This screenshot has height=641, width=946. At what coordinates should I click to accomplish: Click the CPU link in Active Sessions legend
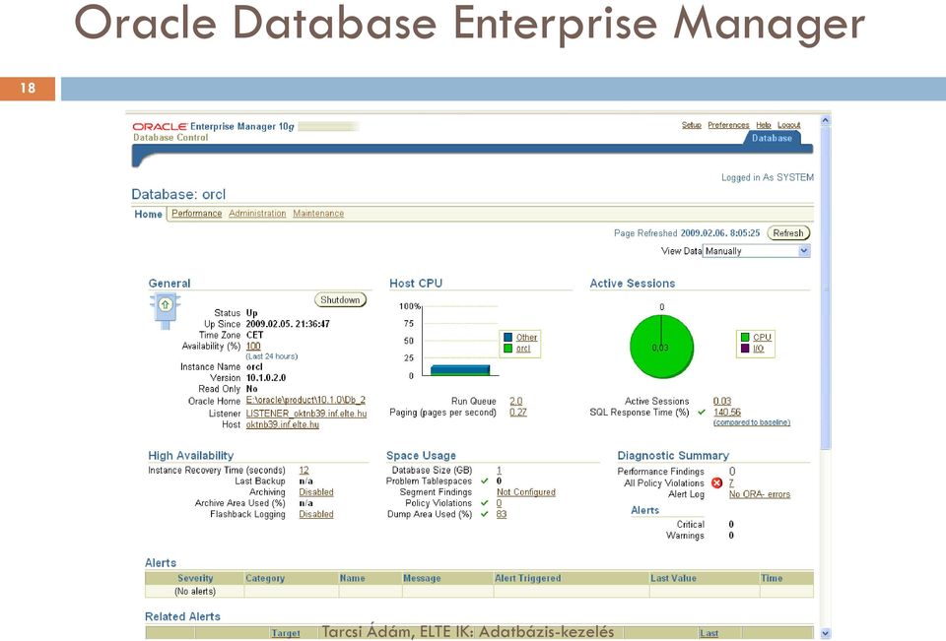pyautogui.click(x=762, y=338)
